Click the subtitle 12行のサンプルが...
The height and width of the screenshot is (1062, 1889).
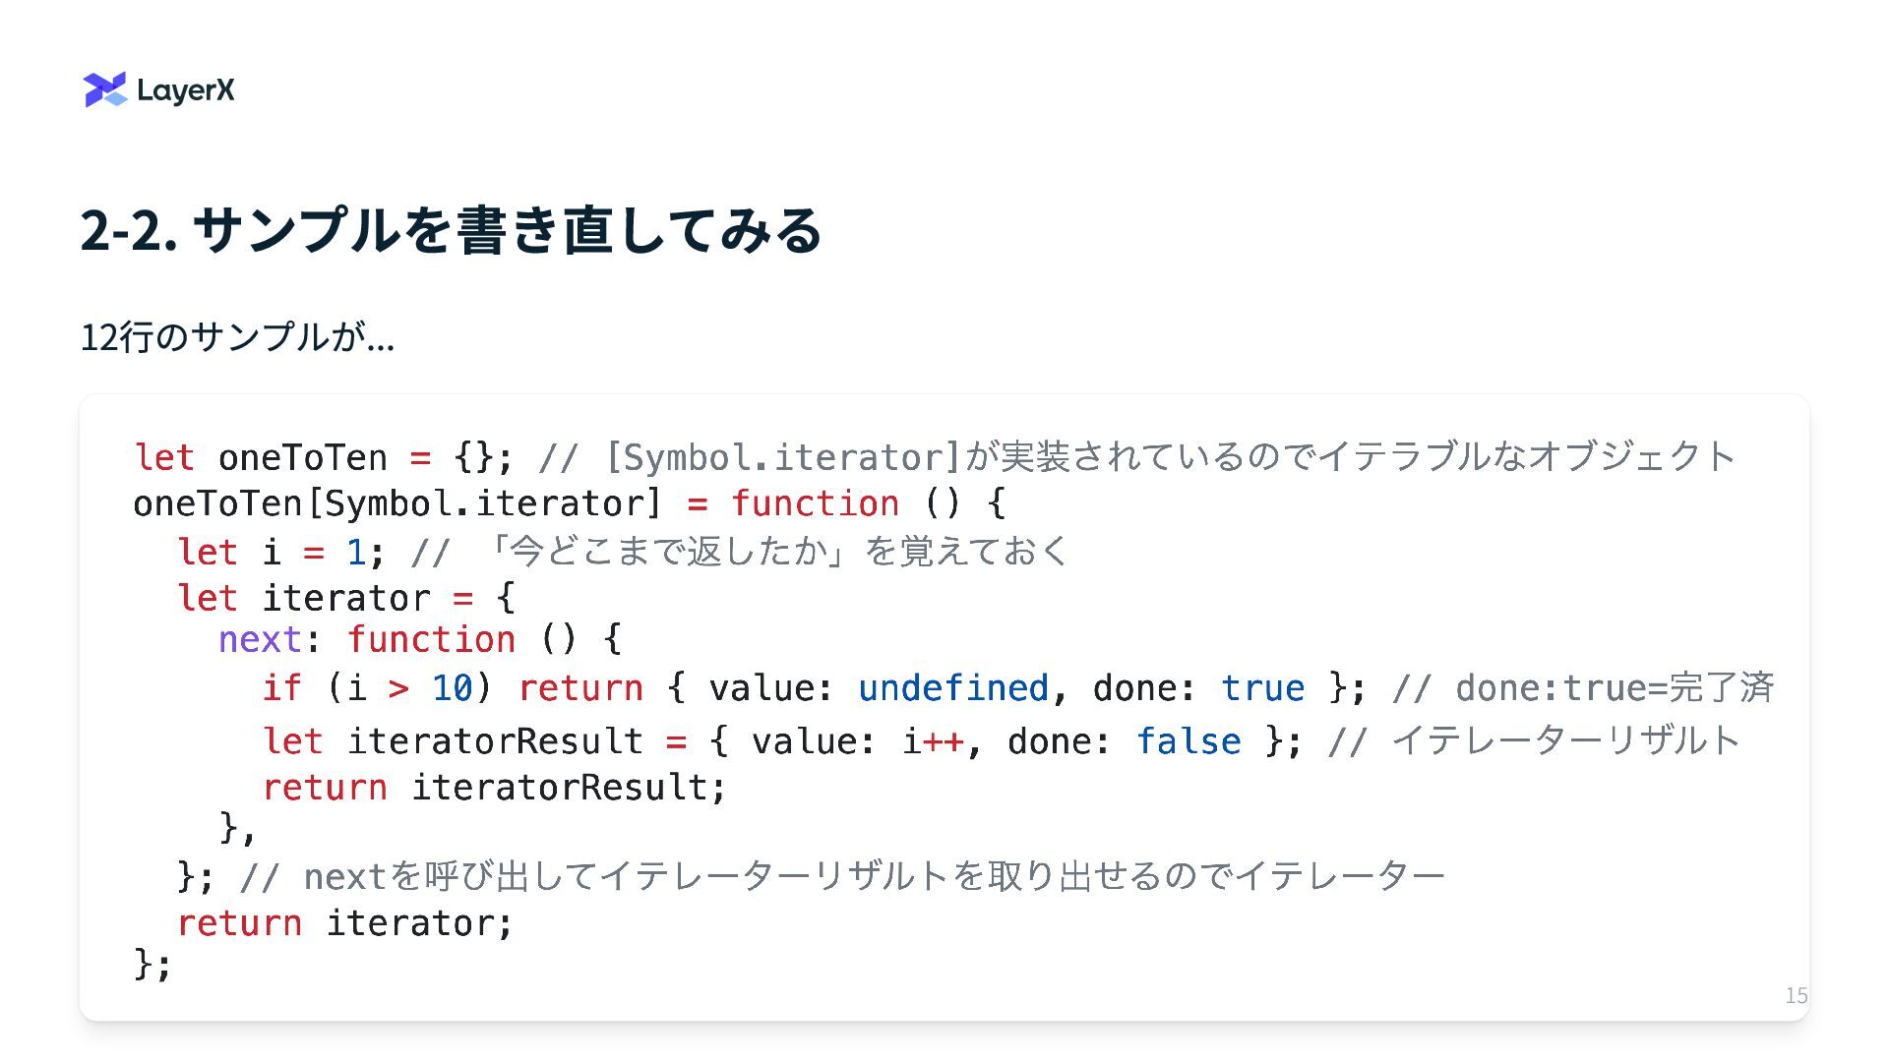tap(237, 337)
